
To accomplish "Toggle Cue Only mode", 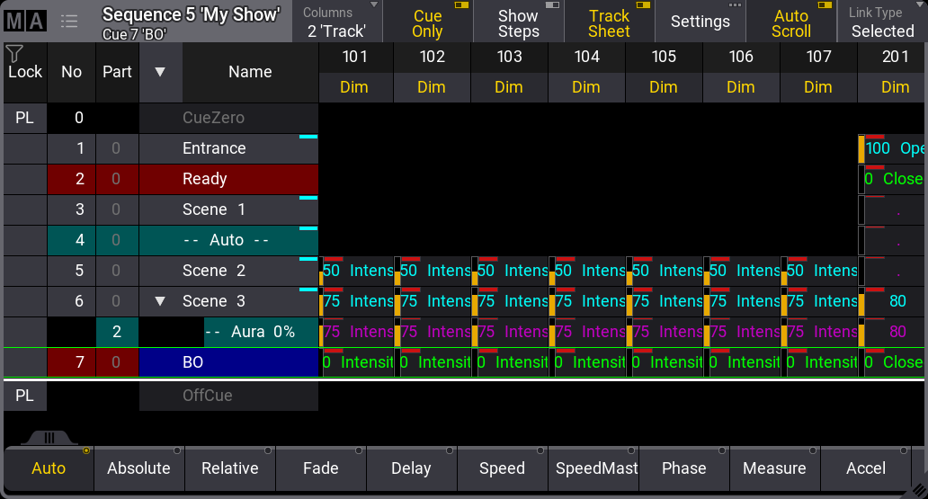I will pos(427,22).
